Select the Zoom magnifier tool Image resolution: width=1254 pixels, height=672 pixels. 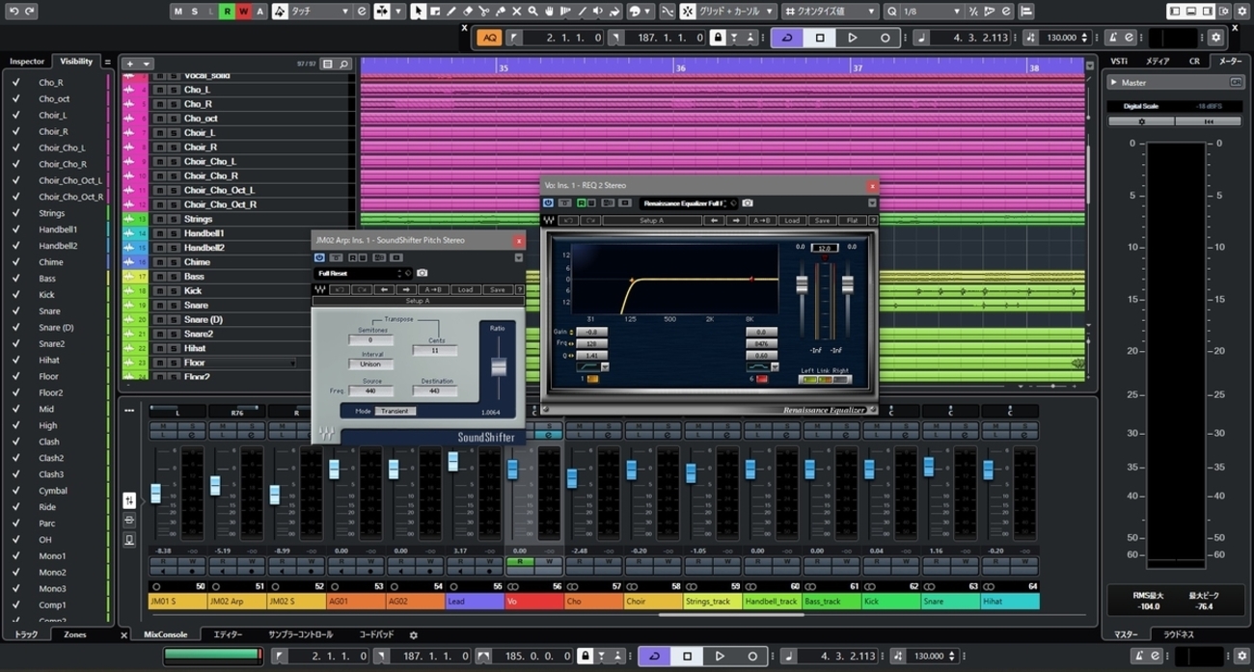(x=532, y=12)
